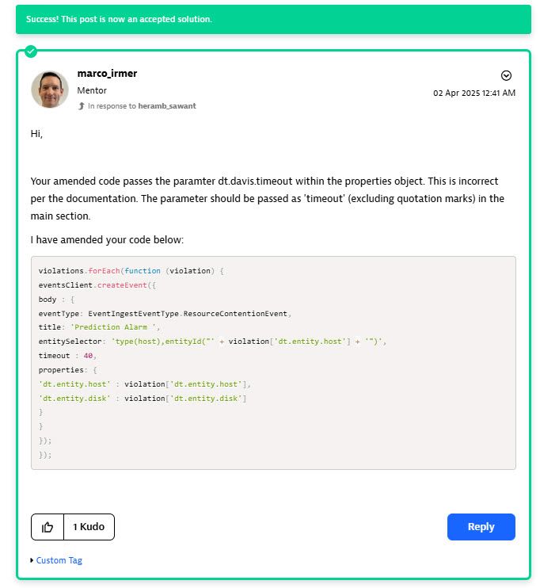Click the 'Hi,' greeting text
The width and height of the screenshot is (540, 588).
click(x=36, y=133)
